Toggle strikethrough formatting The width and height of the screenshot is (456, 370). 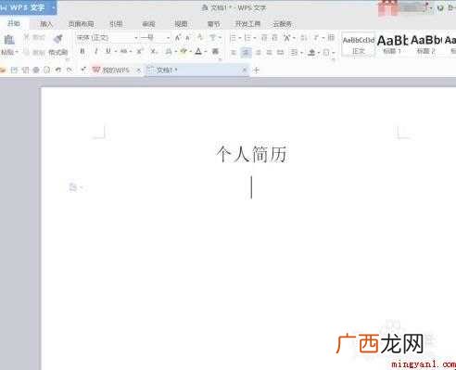click(123, 51)
